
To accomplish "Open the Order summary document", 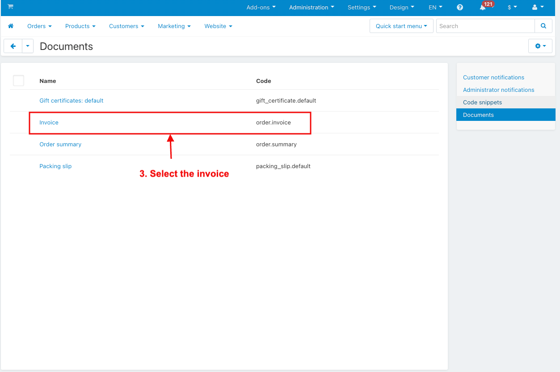I will [60, 145].
